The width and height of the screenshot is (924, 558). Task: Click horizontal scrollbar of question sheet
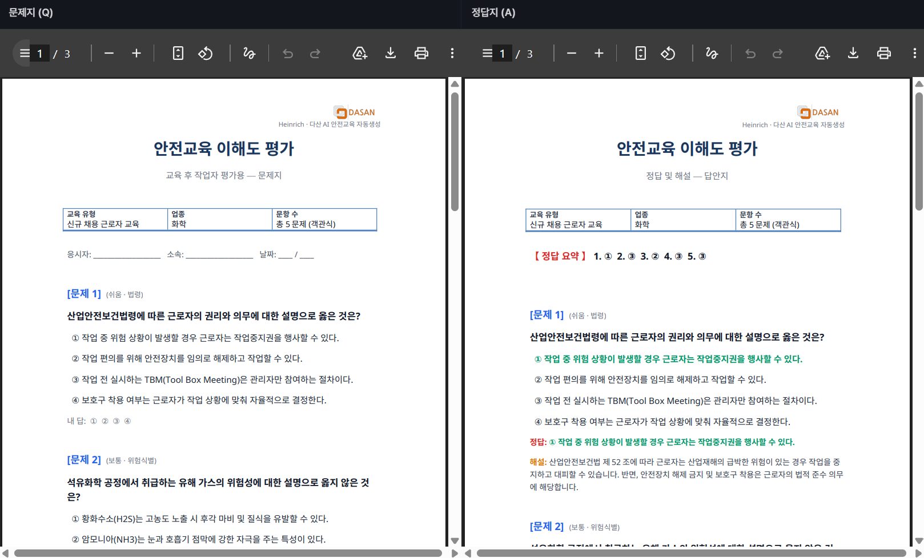[228, 553]
